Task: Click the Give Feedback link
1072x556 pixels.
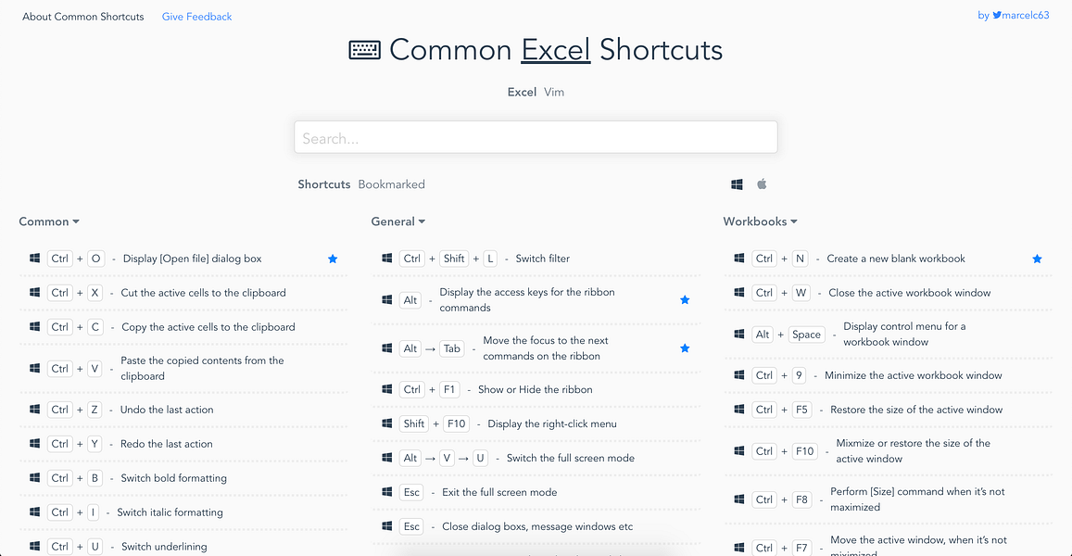Action: 196,16
